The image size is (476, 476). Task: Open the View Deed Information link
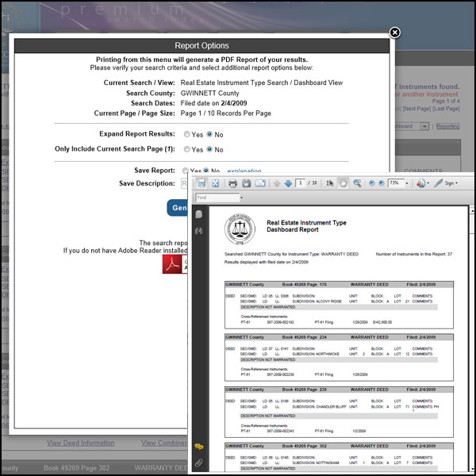80,443
